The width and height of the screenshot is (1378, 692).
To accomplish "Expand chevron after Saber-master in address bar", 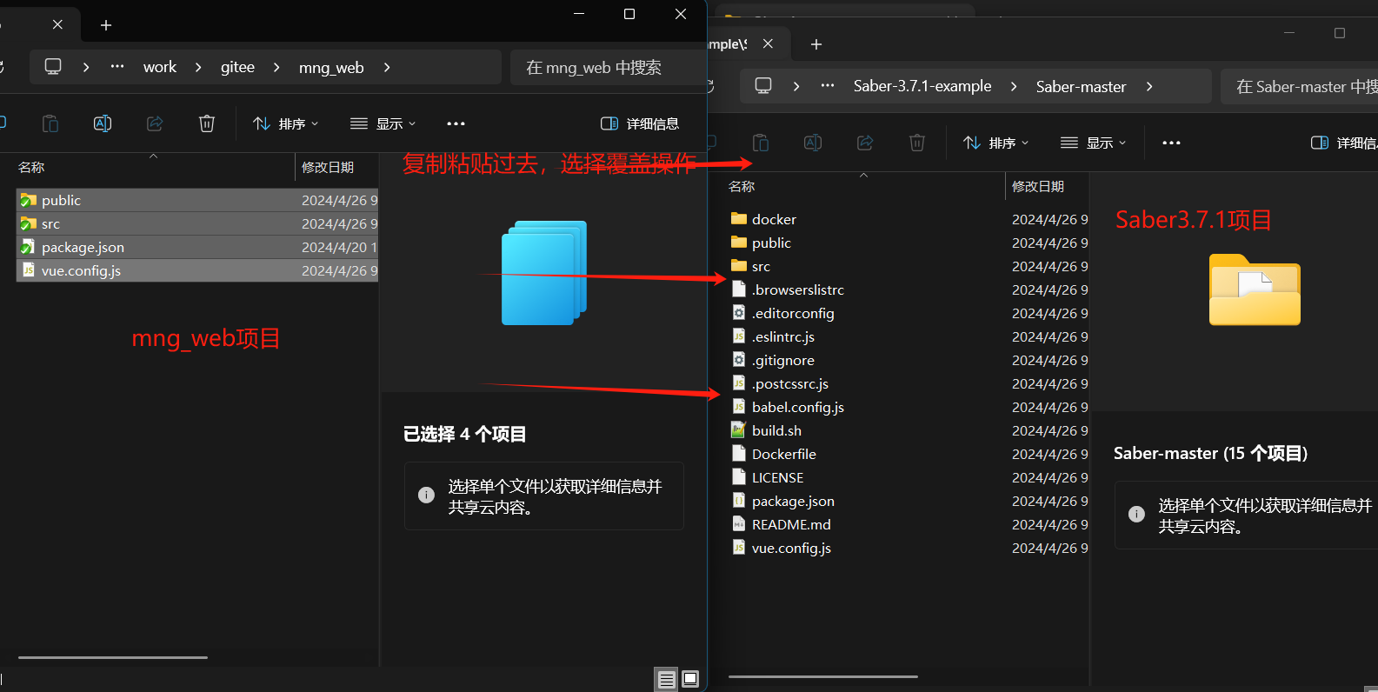I will click(1149, 86).
